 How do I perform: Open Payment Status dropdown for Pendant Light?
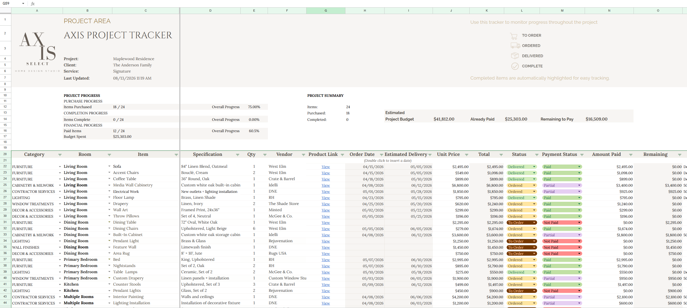coord(579,241)
